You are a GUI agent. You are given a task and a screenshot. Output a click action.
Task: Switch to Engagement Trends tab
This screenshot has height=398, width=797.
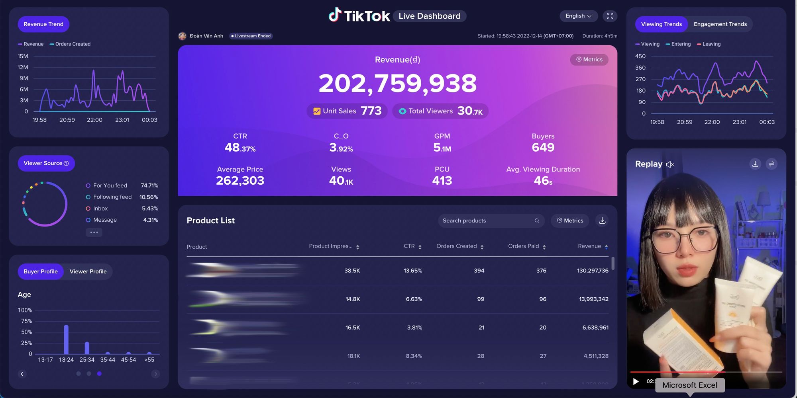720,24
